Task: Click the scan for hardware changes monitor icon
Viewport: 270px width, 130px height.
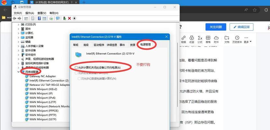Action: point(58,18)
